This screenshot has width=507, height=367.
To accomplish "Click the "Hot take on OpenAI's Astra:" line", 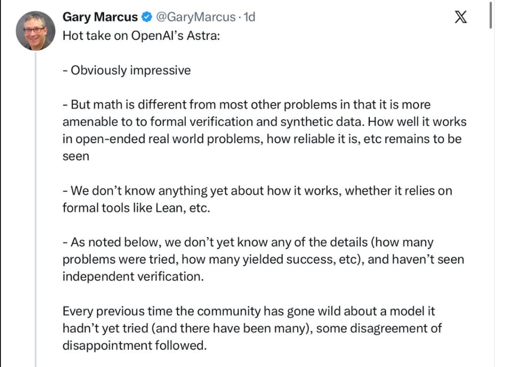I will pos(141,36).
